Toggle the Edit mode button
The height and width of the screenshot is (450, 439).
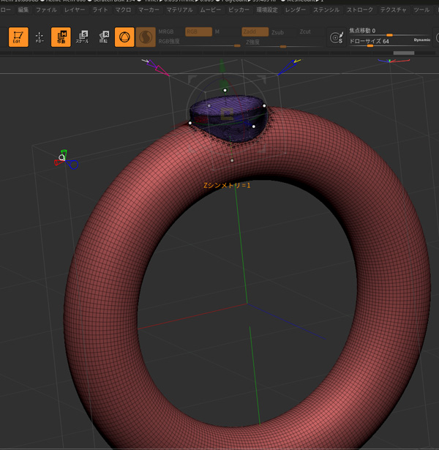[18, 37]
